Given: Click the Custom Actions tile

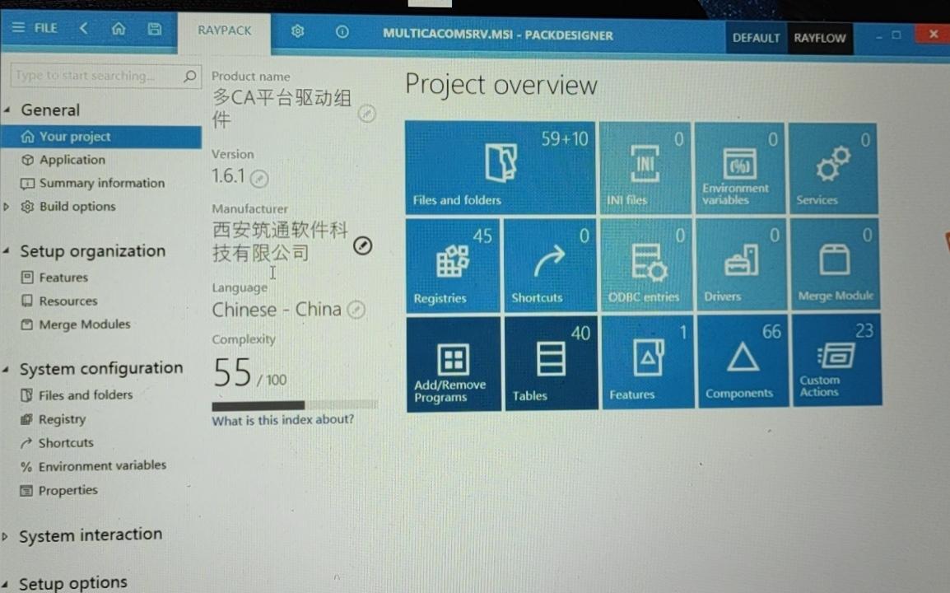Looking at the screenshot, I should tap(836, 361).
